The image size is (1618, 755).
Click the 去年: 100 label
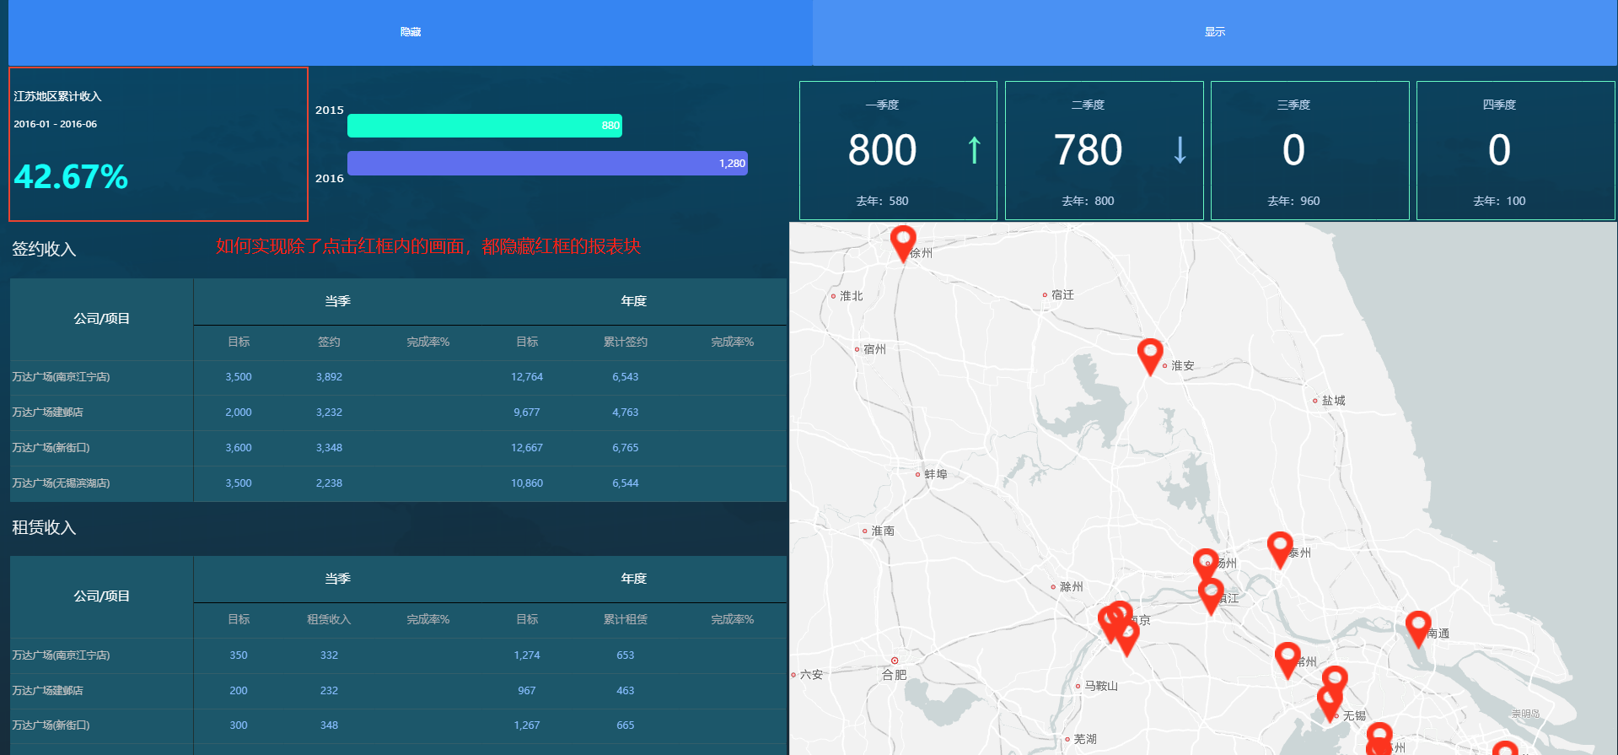(1499, 201)
